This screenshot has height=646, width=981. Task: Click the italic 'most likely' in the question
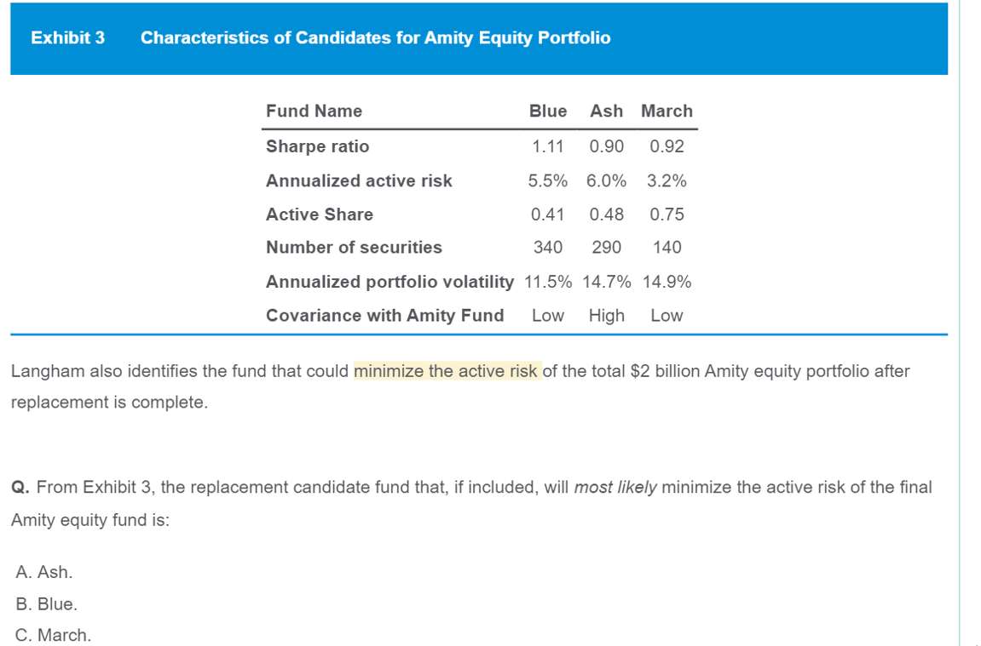(x=615, y=488)
